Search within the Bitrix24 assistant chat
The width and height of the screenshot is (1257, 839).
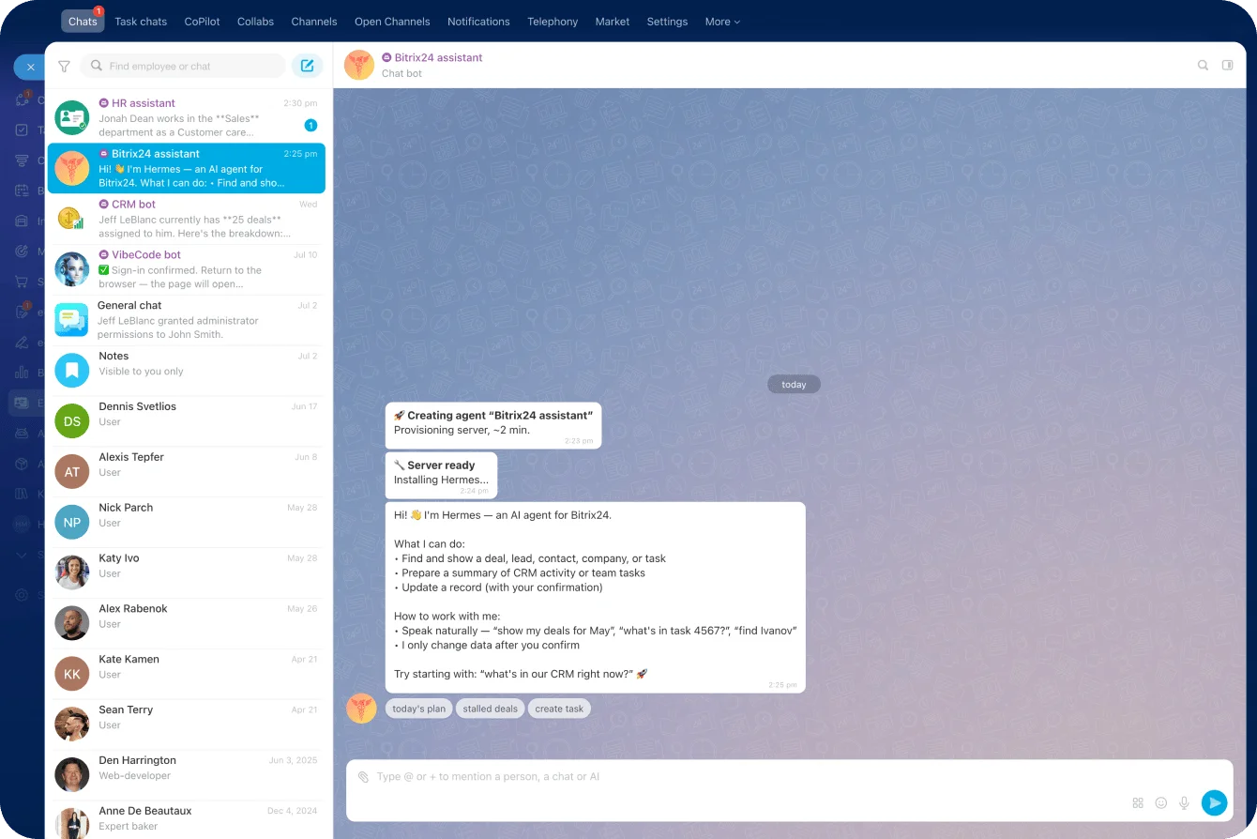point(1203,66)
